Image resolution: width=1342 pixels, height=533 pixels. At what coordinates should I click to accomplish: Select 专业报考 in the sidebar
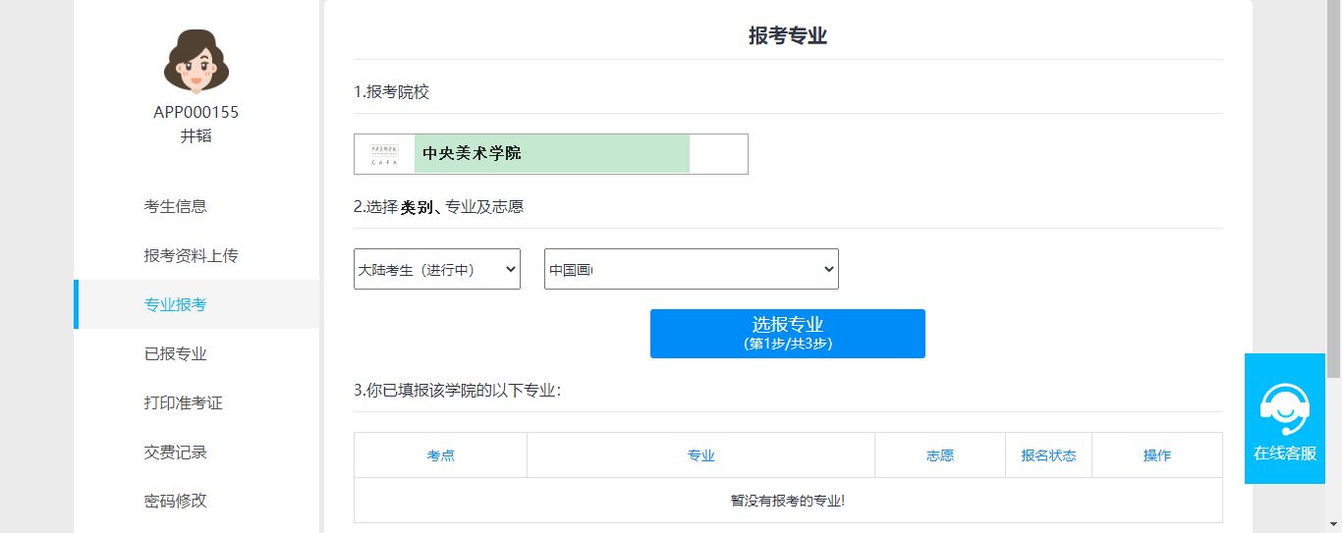(175, 304)
